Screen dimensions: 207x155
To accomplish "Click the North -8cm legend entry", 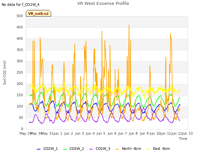I will tap(128, 149).
